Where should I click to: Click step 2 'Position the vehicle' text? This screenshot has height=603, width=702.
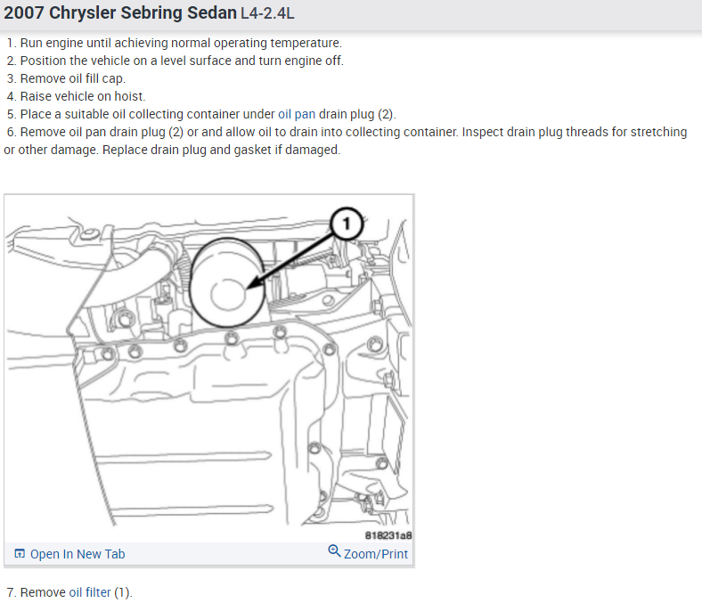pyautogui.click(x=175, y=61)
